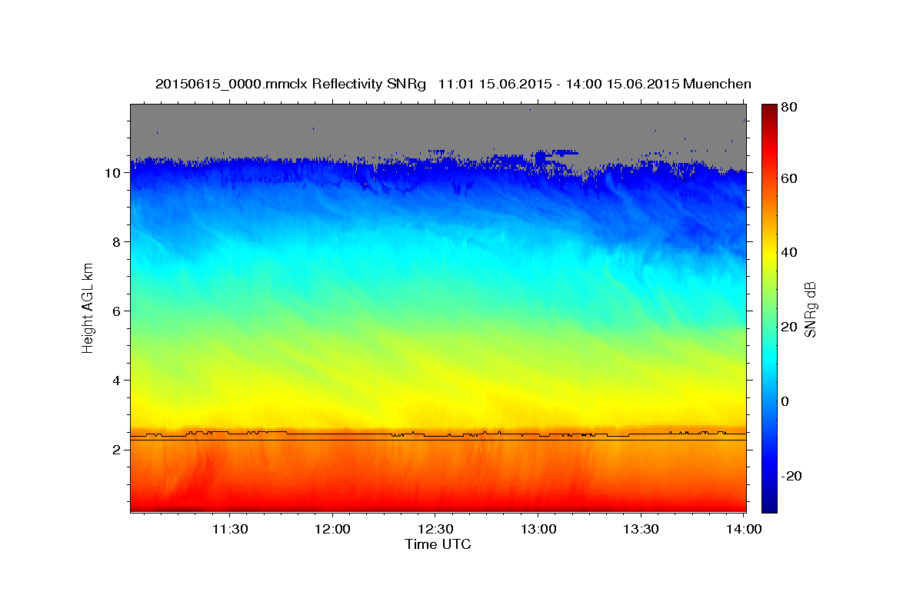Click the 'SNRg dB' colorbar label
The image size is (923, 615).
tap(810, 309)
